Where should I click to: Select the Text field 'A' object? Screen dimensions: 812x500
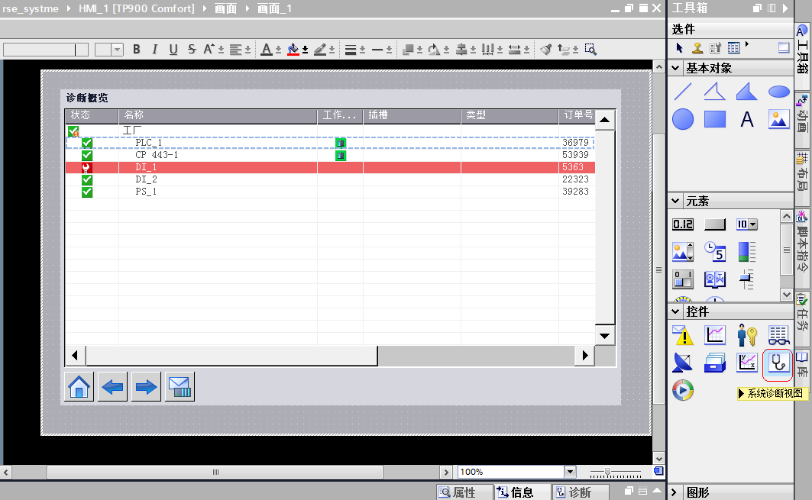point(747,119)
